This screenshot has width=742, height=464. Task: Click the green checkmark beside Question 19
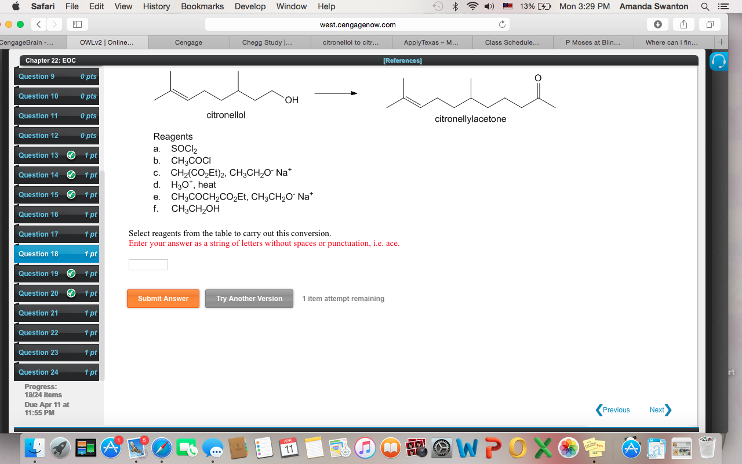(x=71, y=273)
